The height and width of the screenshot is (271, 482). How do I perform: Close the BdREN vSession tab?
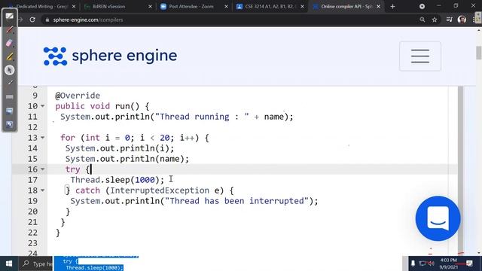[x=150, y=7]
